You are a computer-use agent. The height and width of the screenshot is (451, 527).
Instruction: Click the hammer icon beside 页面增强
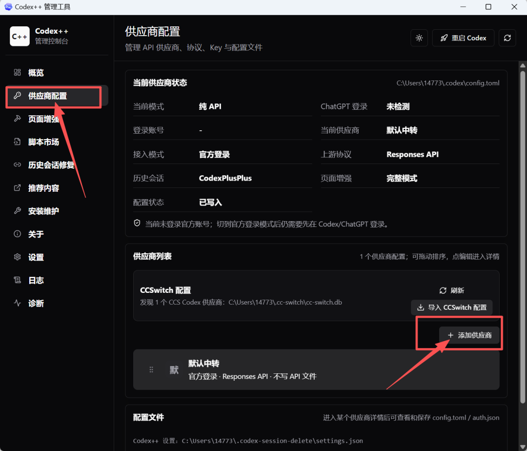(17, 118)
